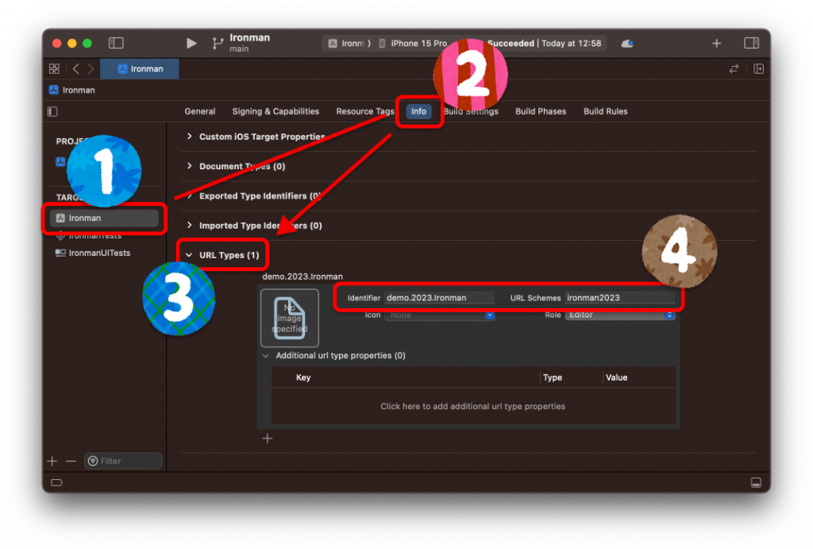Viewport: 813px width, 549px height.
Task: Open the main branch control
Action: tap(241, 43)
